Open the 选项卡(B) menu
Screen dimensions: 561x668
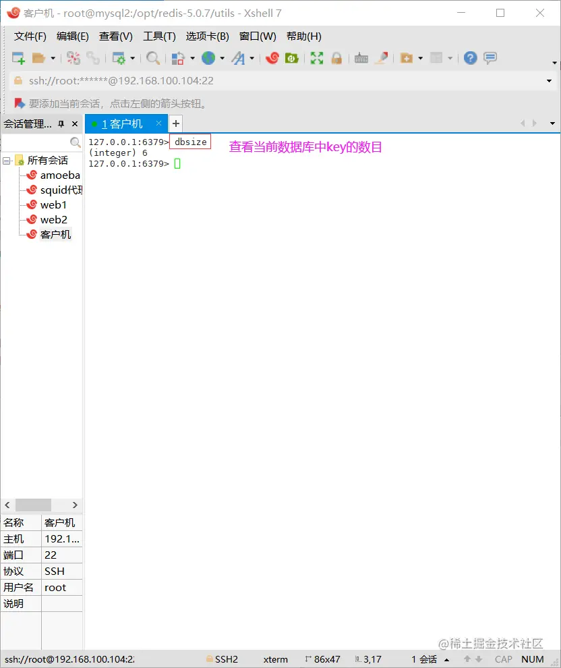pos(207,36)
